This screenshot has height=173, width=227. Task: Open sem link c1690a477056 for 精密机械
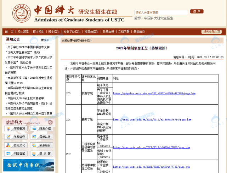pyautogui.click(x=152, y=147)
